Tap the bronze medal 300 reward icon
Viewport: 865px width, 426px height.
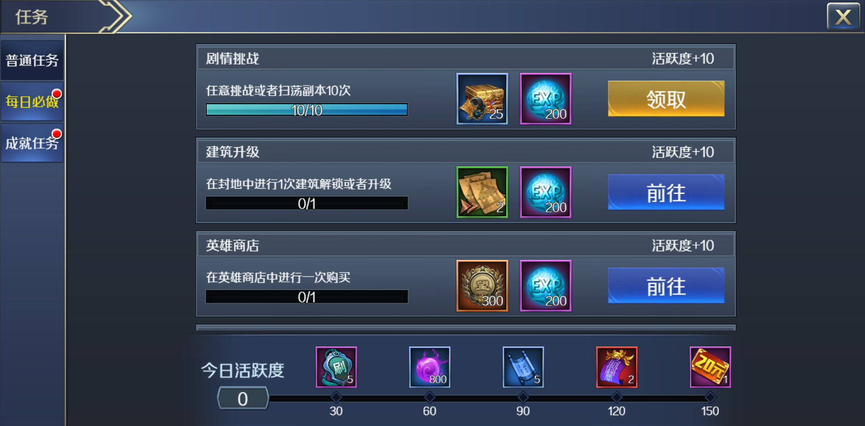point(482,286)
